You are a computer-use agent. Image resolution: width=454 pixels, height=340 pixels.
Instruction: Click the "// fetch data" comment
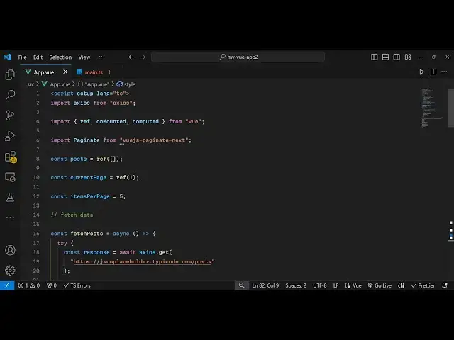click(72, 215)
